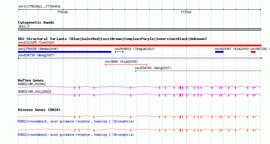Click the nsv834740 (Wong2007) label
270x144 pixels.
point(153,68)
